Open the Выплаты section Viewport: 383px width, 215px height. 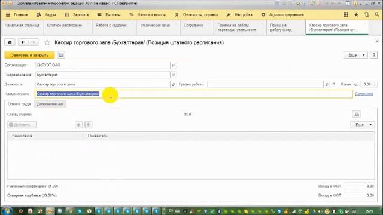click(x=109, y=14)
